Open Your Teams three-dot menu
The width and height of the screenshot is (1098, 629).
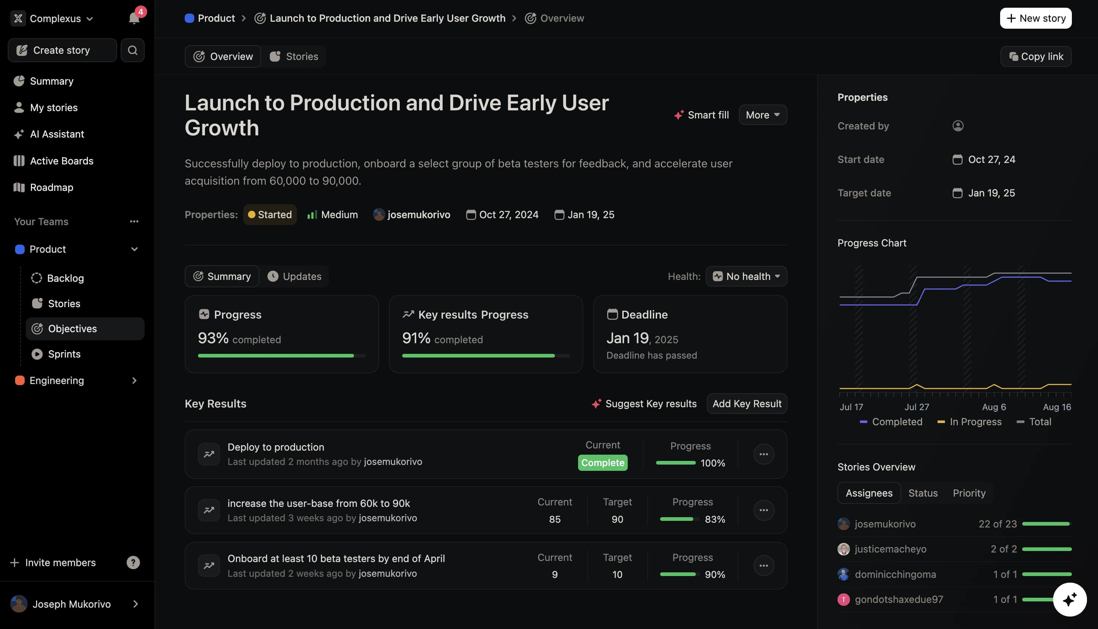tap(134, 221)
